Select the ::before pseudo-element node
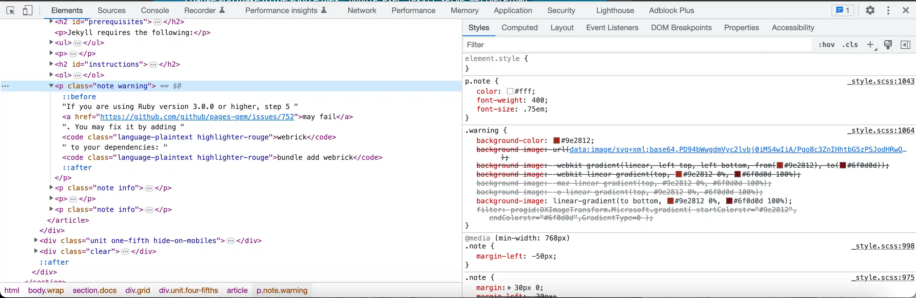The image size is (916, 298). (79, 97)
